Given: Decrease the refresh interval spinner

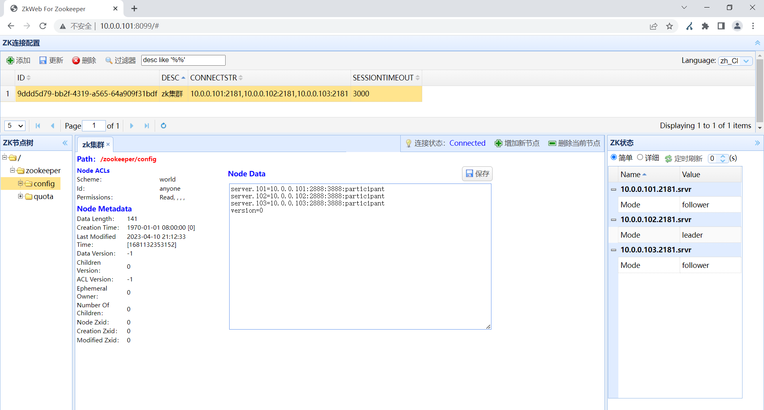Looking at the screenshot, I should point(723,161).
